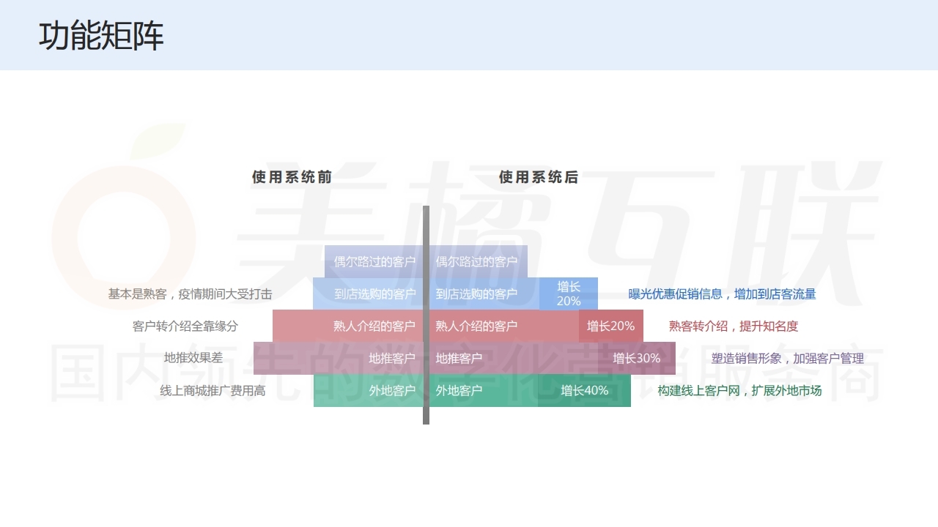Click text 地推效果差
The width and height of the screenshot is (938, 527).
[x=193, y=358]
